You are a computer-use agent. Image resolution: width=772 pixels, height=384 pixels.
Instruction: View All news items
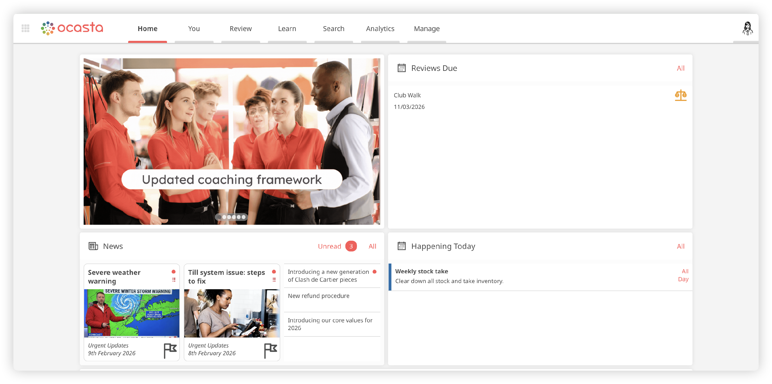click(x=372, y=246)
